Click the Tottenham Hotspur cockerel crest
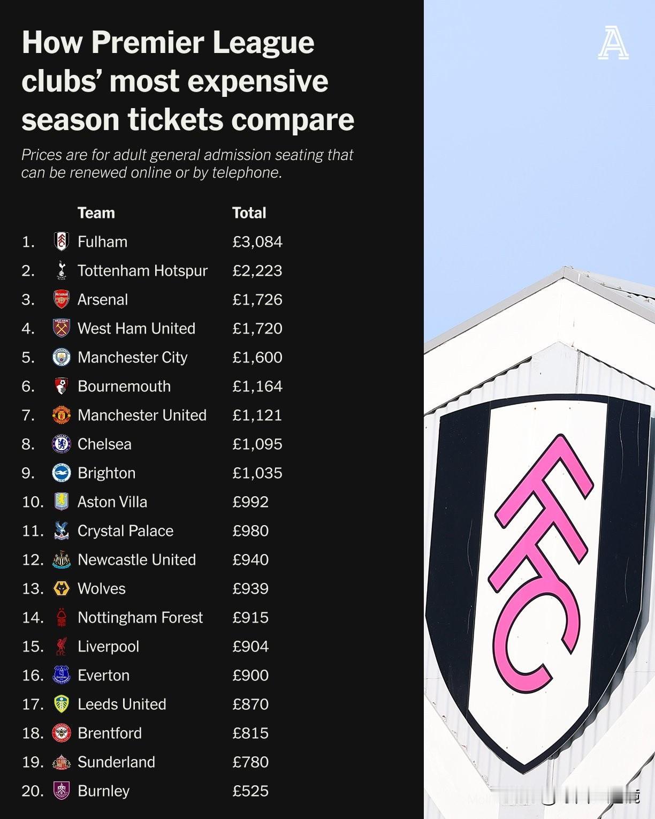Image resolution: width=655 pixels, height=819 pixels. pos(62,270)
